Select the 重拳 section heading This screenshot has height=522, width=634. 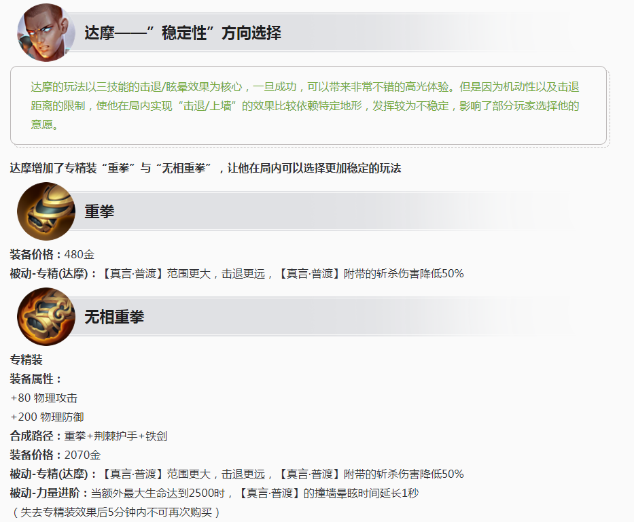(x=99, y=211)
